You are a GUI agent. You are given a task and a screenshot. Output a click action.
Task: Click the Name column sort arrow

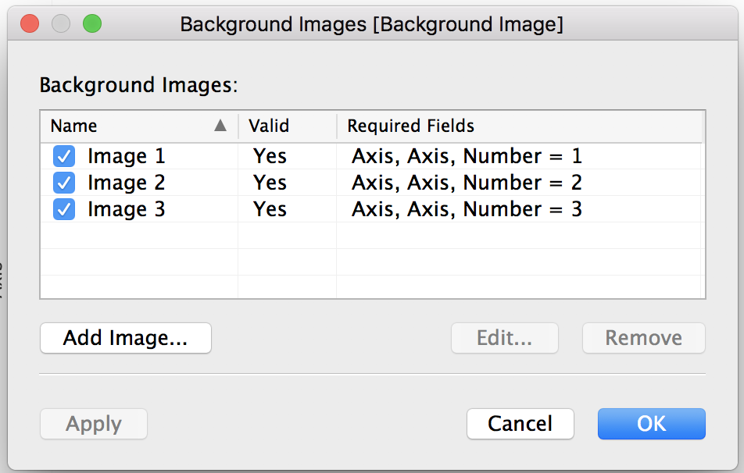220,126
